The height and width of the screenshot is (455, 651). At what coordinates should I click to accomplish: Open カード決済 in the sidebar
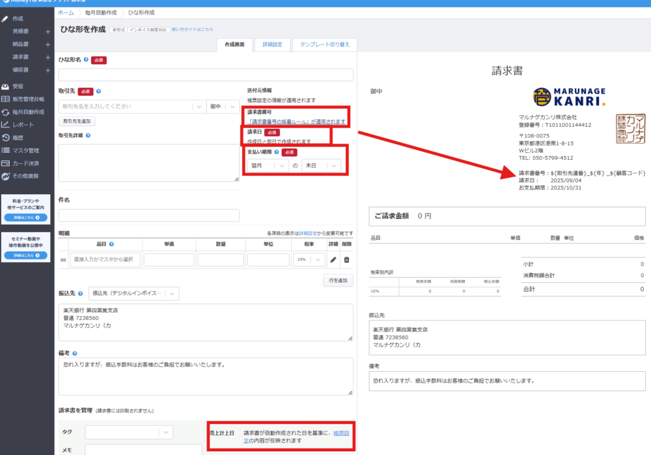click(x=25, y=163)
